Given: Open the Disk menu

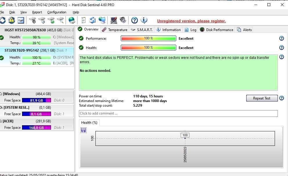Looking at the screenshot, I should click(x=12, y=12).
